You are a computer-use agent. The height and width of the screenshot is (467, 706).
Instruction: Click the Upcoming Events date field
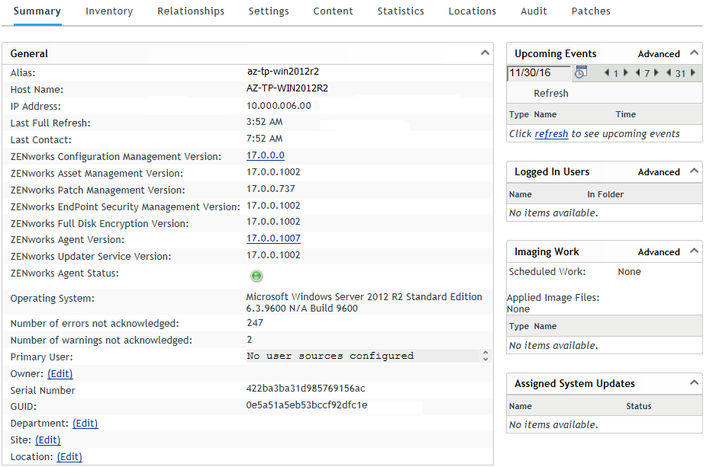coord(539,73)
